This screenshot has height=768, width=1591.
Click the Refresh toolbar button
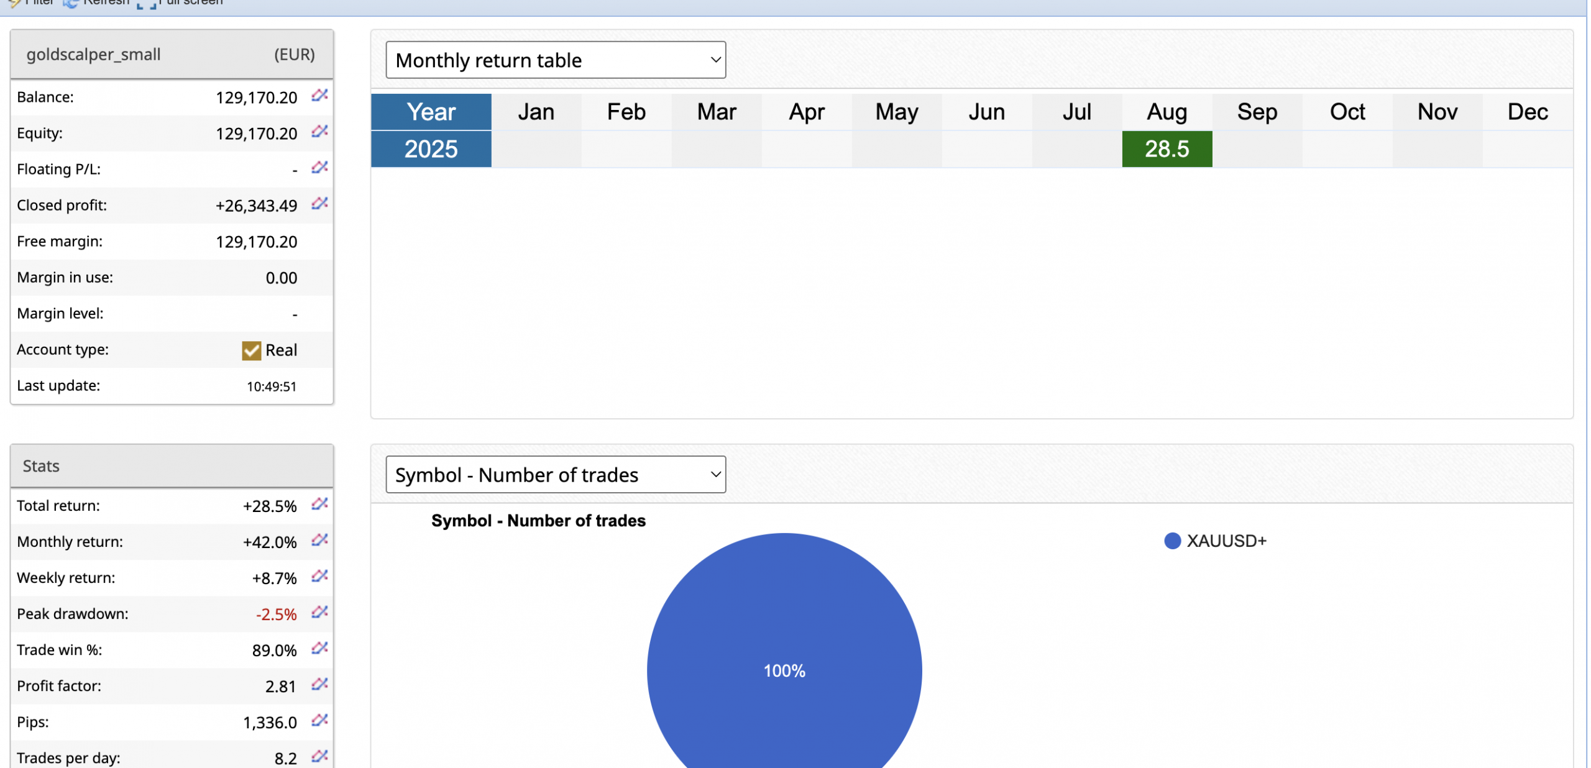click(x=98, y=2)
